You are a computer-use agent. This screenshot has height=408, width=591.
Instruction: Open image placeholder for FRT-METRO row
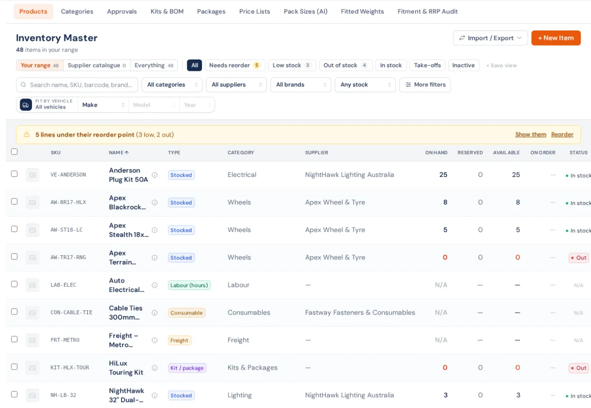click(x=33, y=340)
